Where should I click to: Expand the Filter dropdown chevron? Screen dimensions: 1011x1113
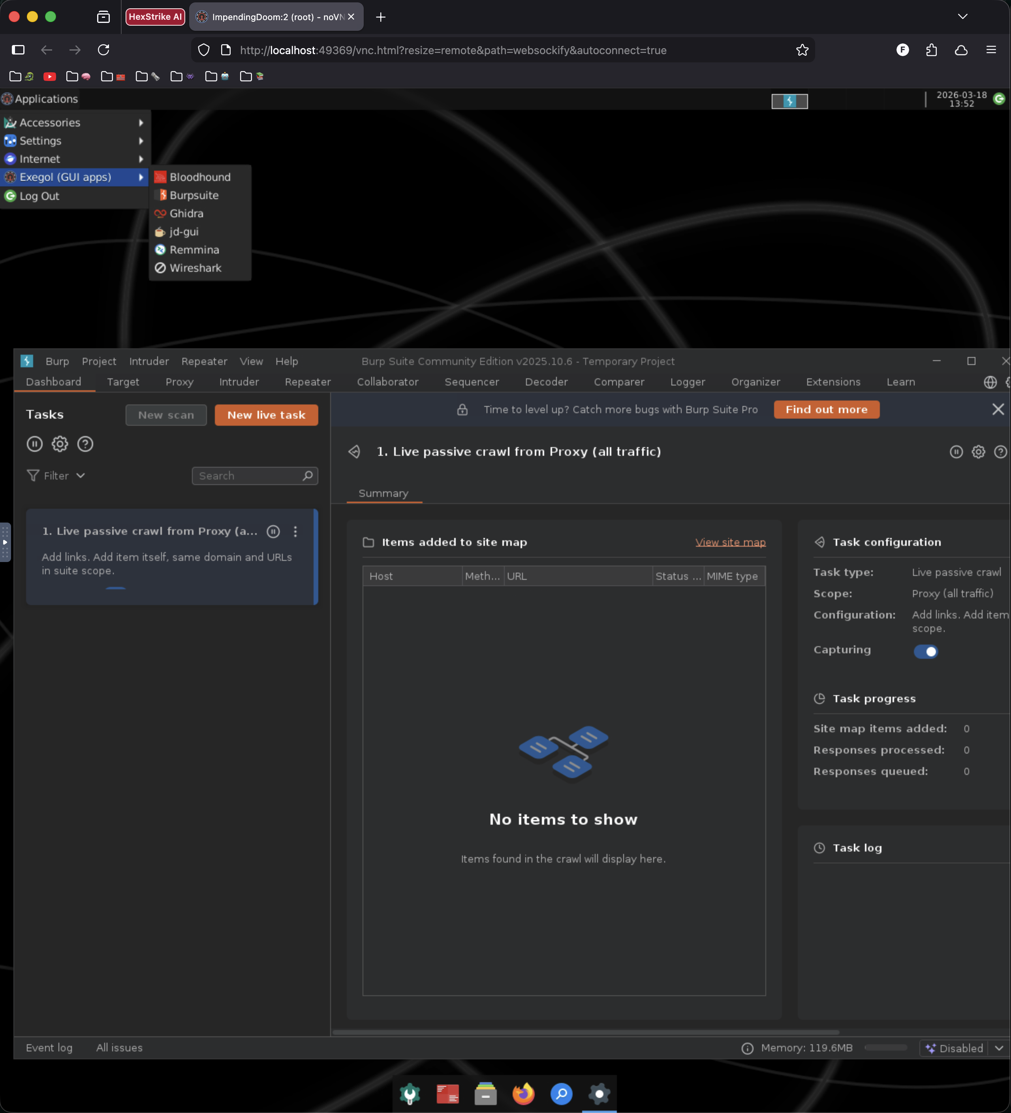tap(81, 476)
